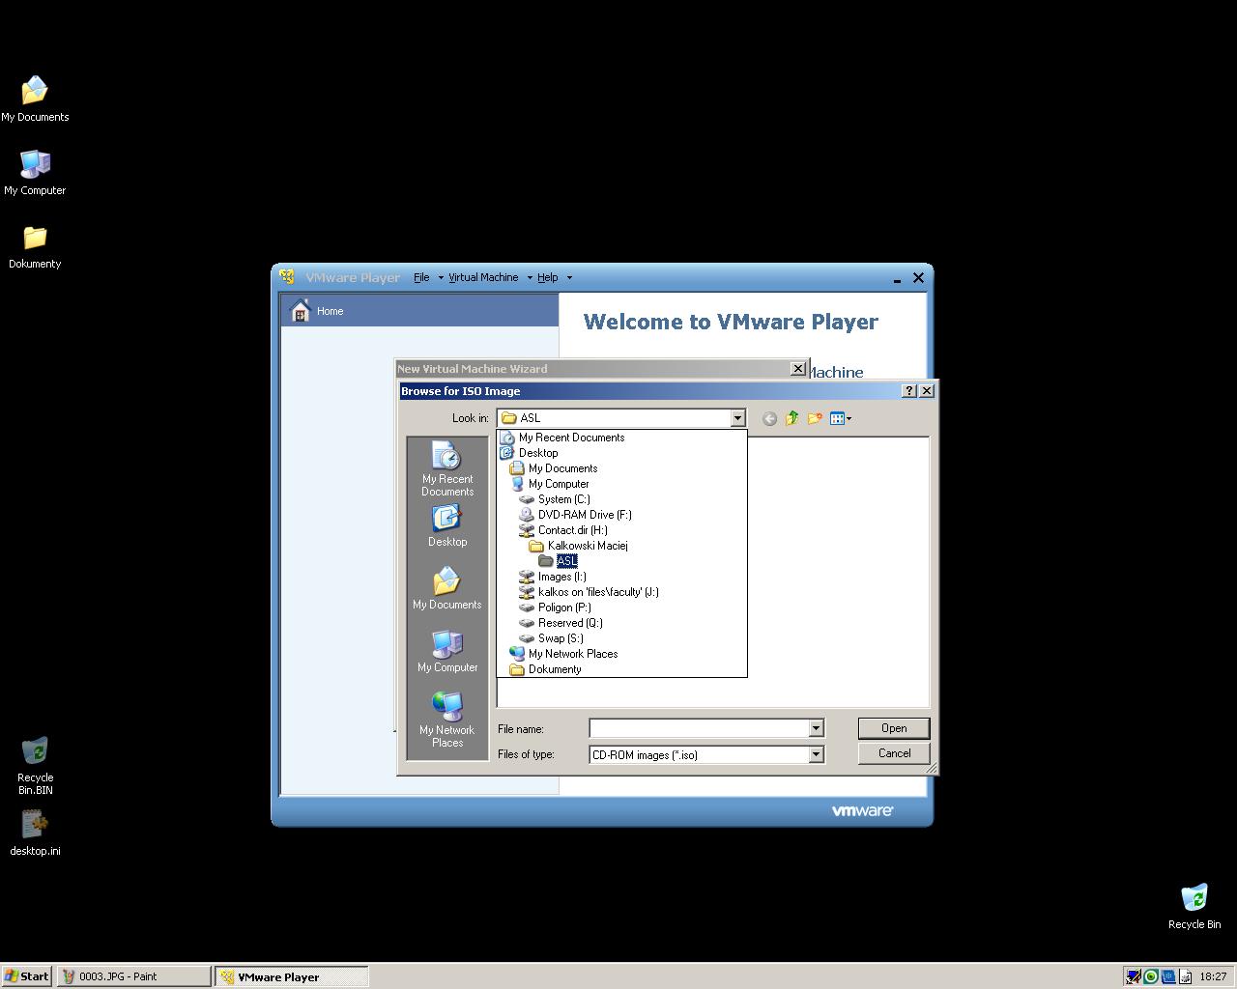Go up one folder level

(792, 418)
